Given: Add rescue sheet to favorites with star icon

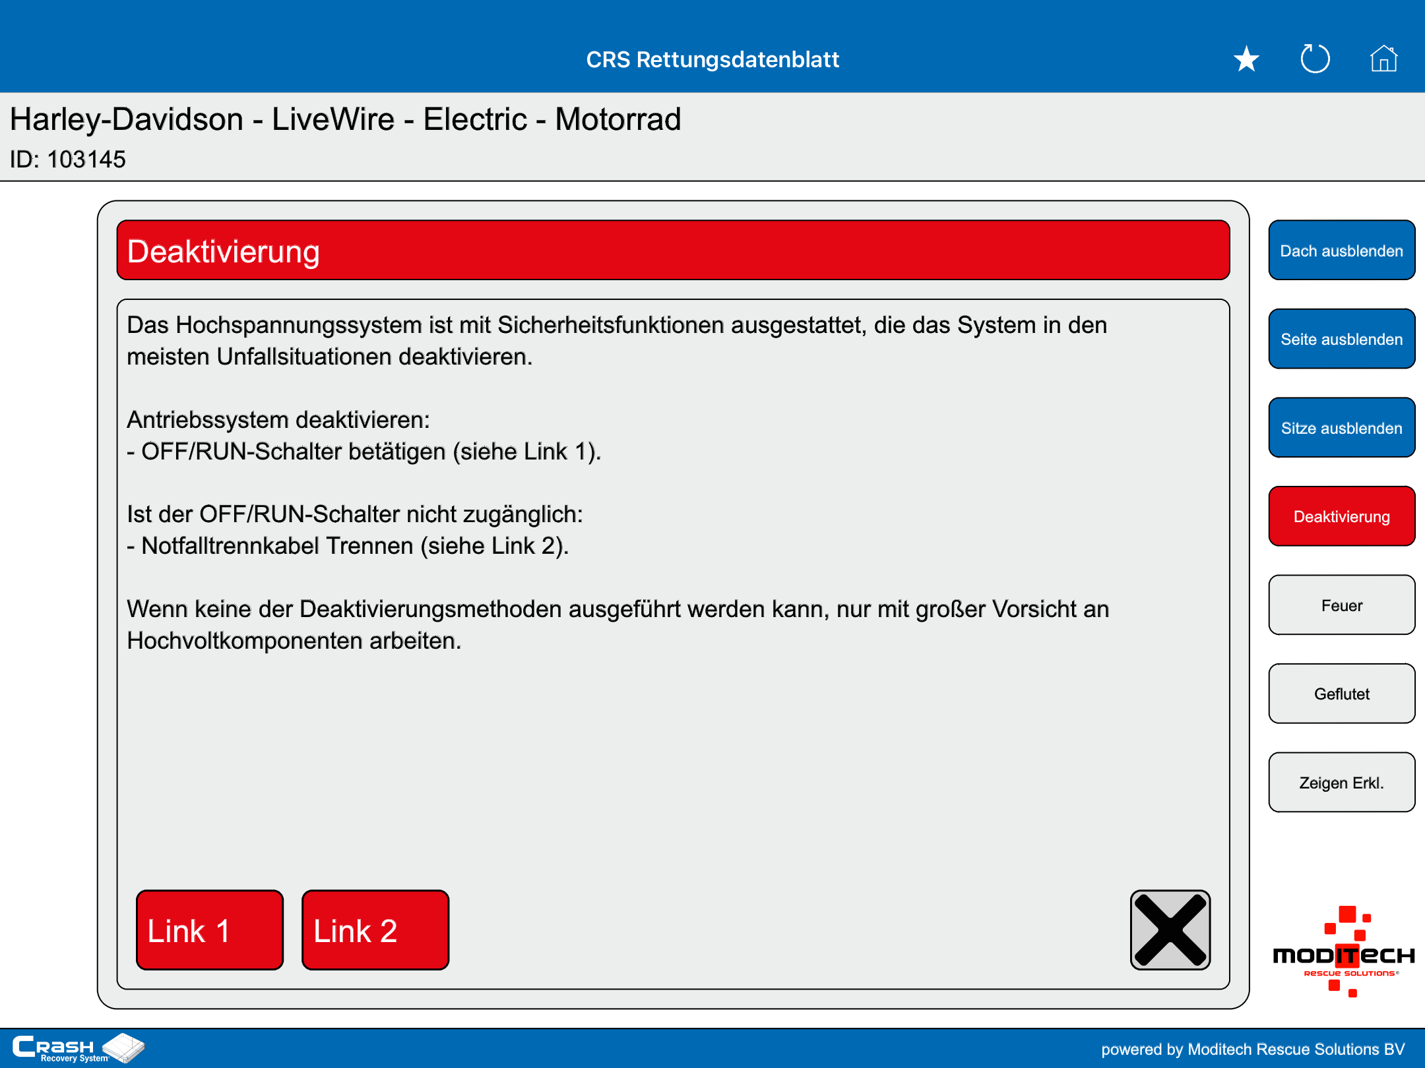Looking at the screenshot, I should (1246, 59).
